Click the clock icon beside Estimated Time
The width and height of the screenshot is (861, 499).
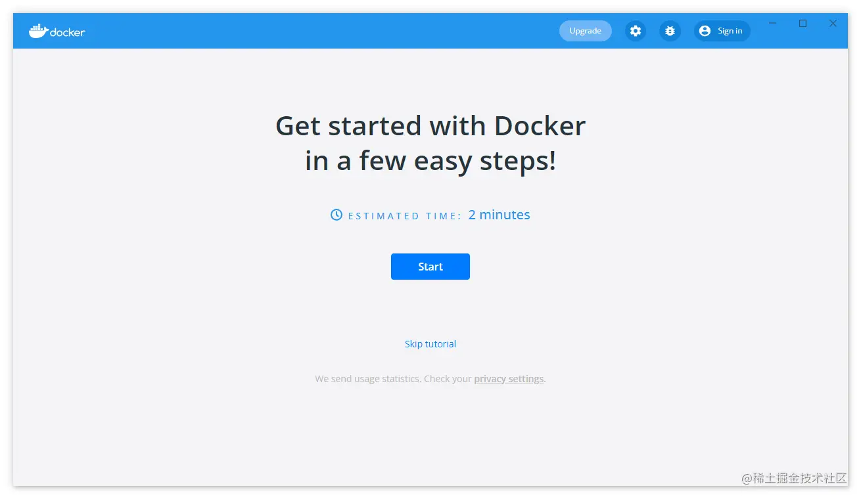click(x=337, y=215)
